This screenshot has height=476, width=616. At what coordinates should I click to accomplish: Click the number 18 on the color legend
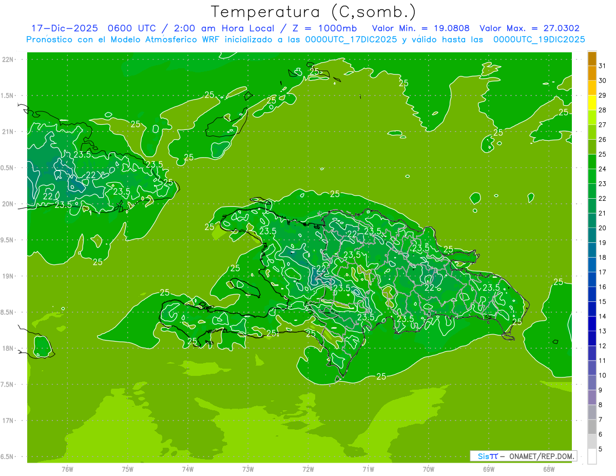coord(603,257)
